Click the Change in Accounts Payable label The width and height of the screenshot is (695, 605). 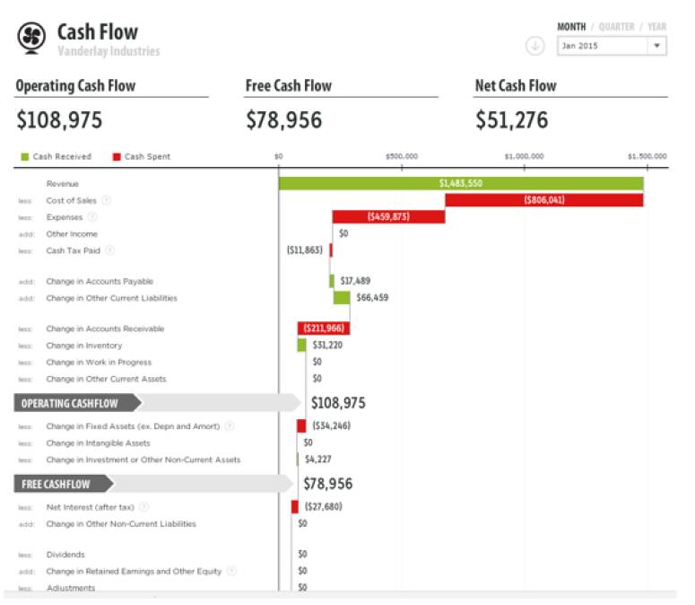pos(100,281)
